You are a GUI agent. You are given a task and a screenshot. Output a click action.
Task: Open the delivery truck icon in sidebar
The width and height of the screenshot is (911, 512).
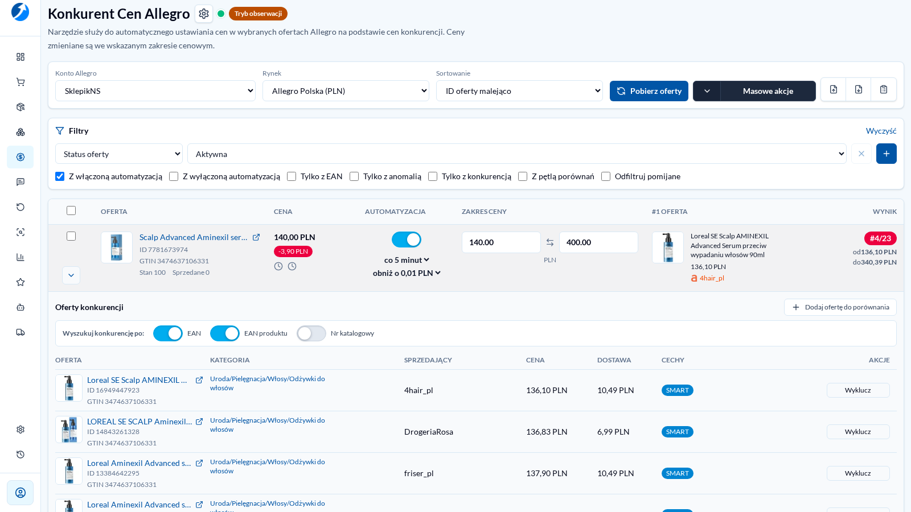pos(20,332)
